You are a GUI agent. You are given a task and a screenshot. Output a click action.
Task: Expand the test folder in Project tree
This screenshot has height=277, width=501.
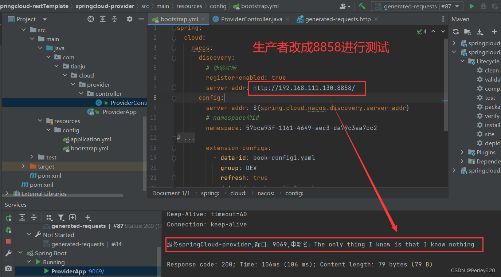point(32,157)
